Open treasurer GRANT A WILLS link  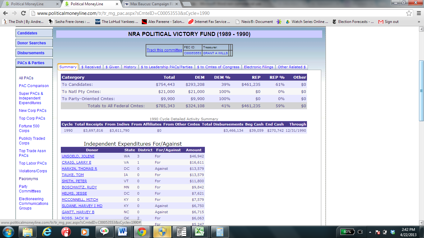pos(215,53)
